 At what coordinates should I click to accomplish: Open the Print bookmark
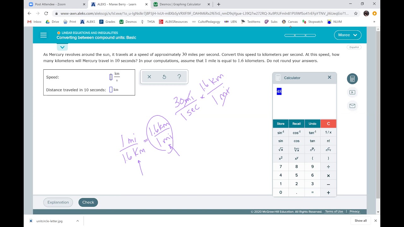point(70,22)
